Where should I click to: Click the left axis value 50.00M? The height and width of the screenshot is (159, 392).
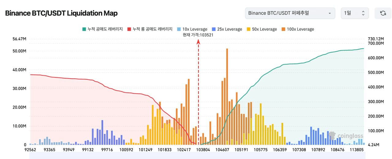(19, 51)
